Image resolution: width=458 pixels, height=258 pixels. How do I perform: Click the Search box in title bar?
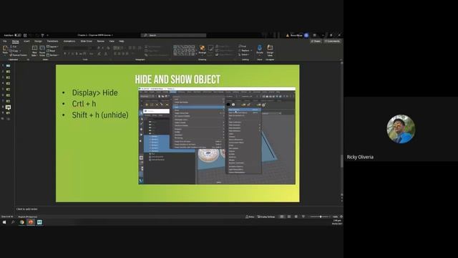[174, 35]
